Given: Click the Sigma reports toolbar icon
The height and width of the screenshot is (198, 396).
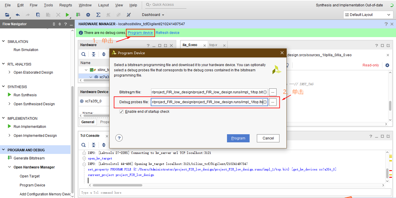Looking at the screenshot, I should coord(98,15).
